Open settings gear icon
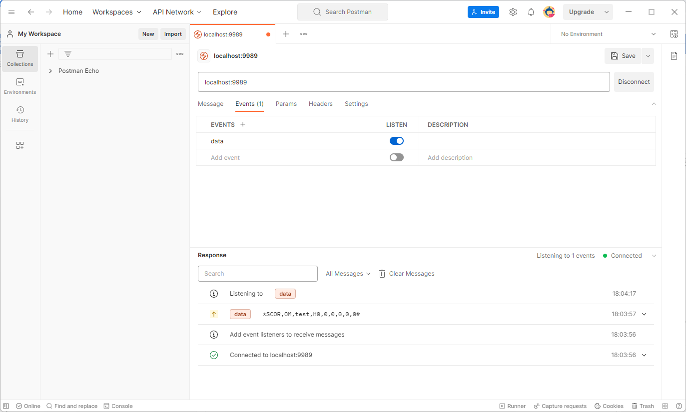Screen dimensions: 686x412 click(x=513, y=12)
